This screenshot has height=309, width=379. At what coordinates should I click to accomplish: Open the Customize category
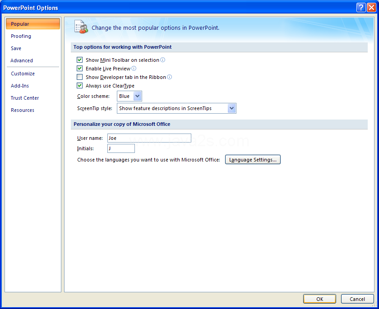(23, 74)
